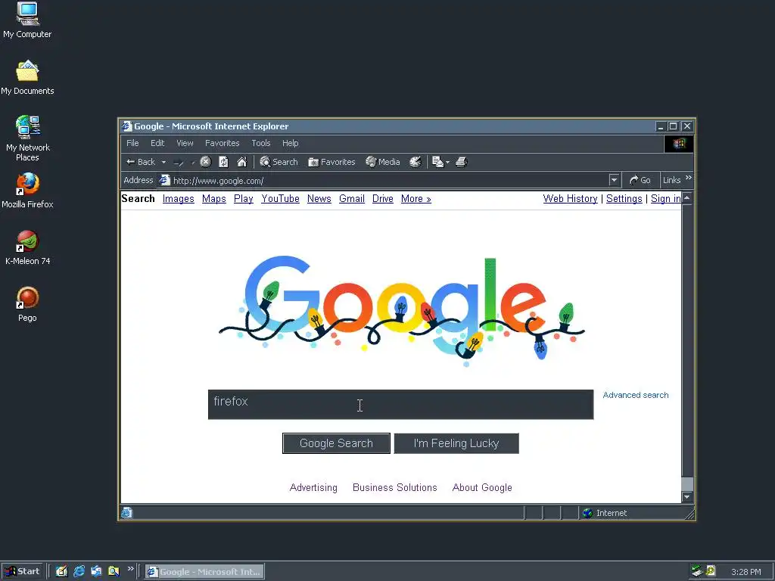Open the Start menu
Screen dimensions: 775x581
(x=22, y=572)
